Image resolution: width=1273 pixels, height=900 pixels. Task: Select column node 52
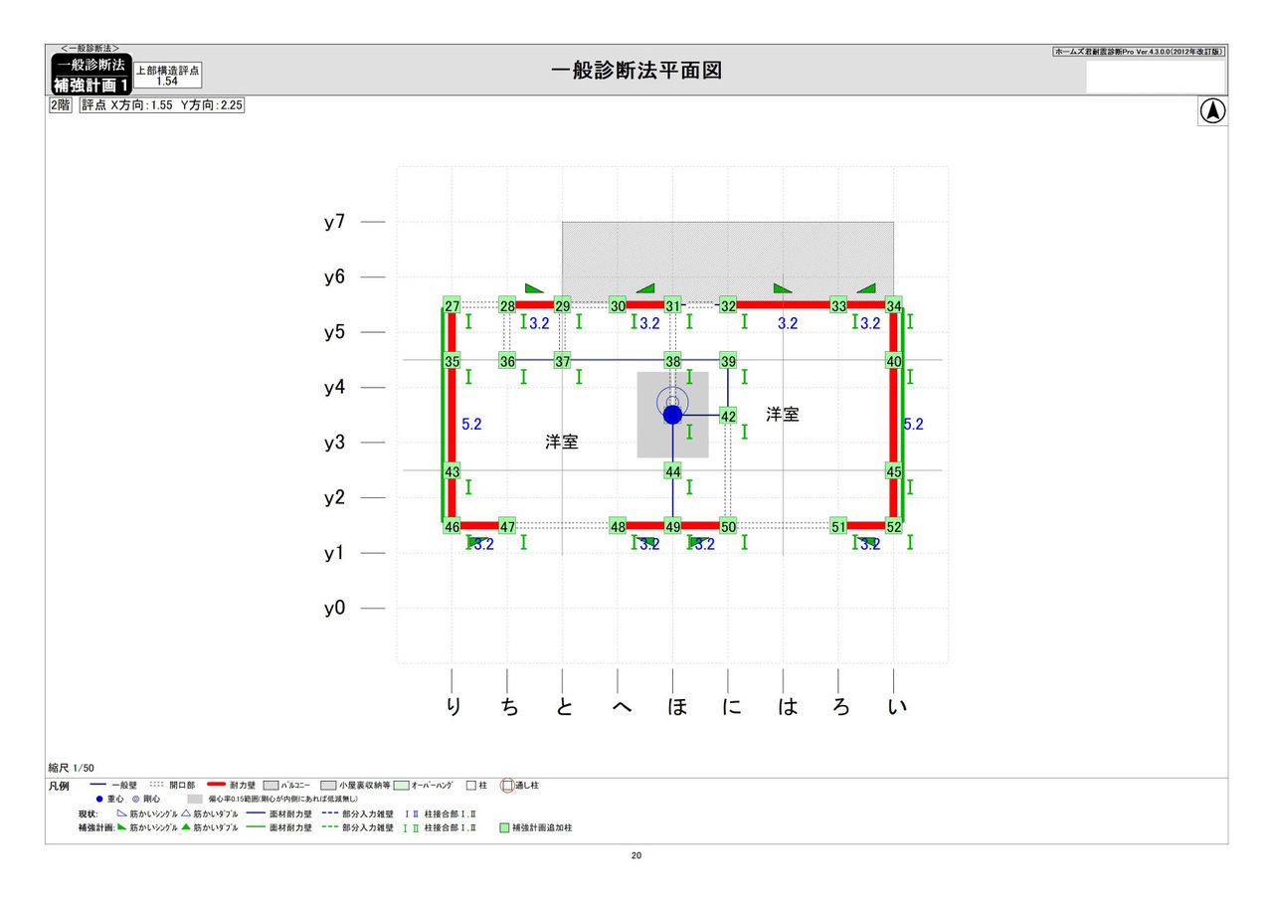[x=894, y=526]
